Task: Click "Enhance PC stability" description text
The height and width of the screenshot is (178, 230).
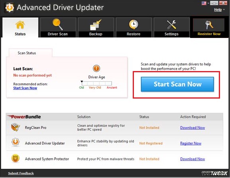Action: coord(106,143)
